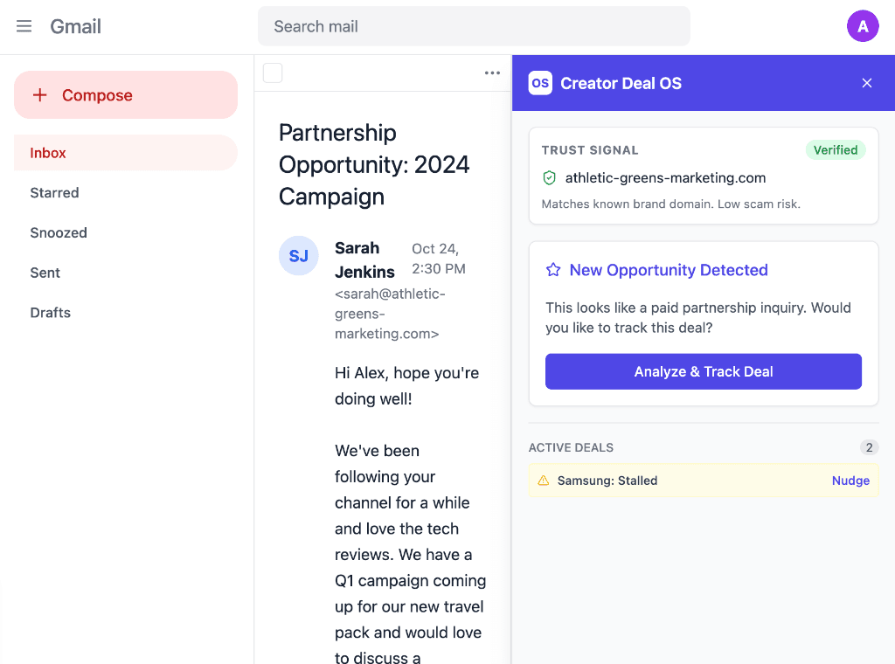This screenshot has width=895, height=664.
Task: Click the active deals count badge showing 2
Action: coord(869,447)
